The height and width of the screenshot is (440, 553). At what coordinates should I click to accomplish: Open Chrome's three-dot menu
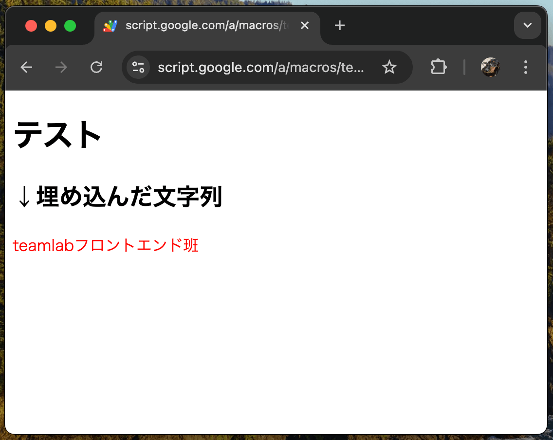click(x=525, y=67)
